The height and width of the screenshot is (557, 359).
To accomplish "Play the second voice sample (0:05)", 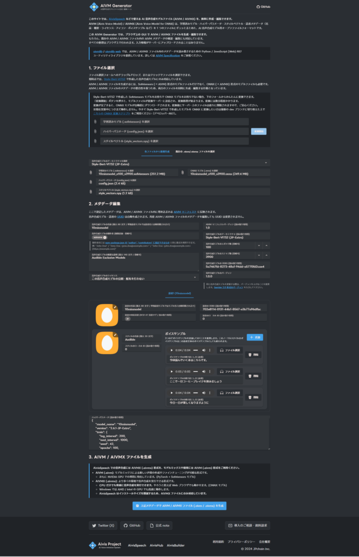I will 171,372.
